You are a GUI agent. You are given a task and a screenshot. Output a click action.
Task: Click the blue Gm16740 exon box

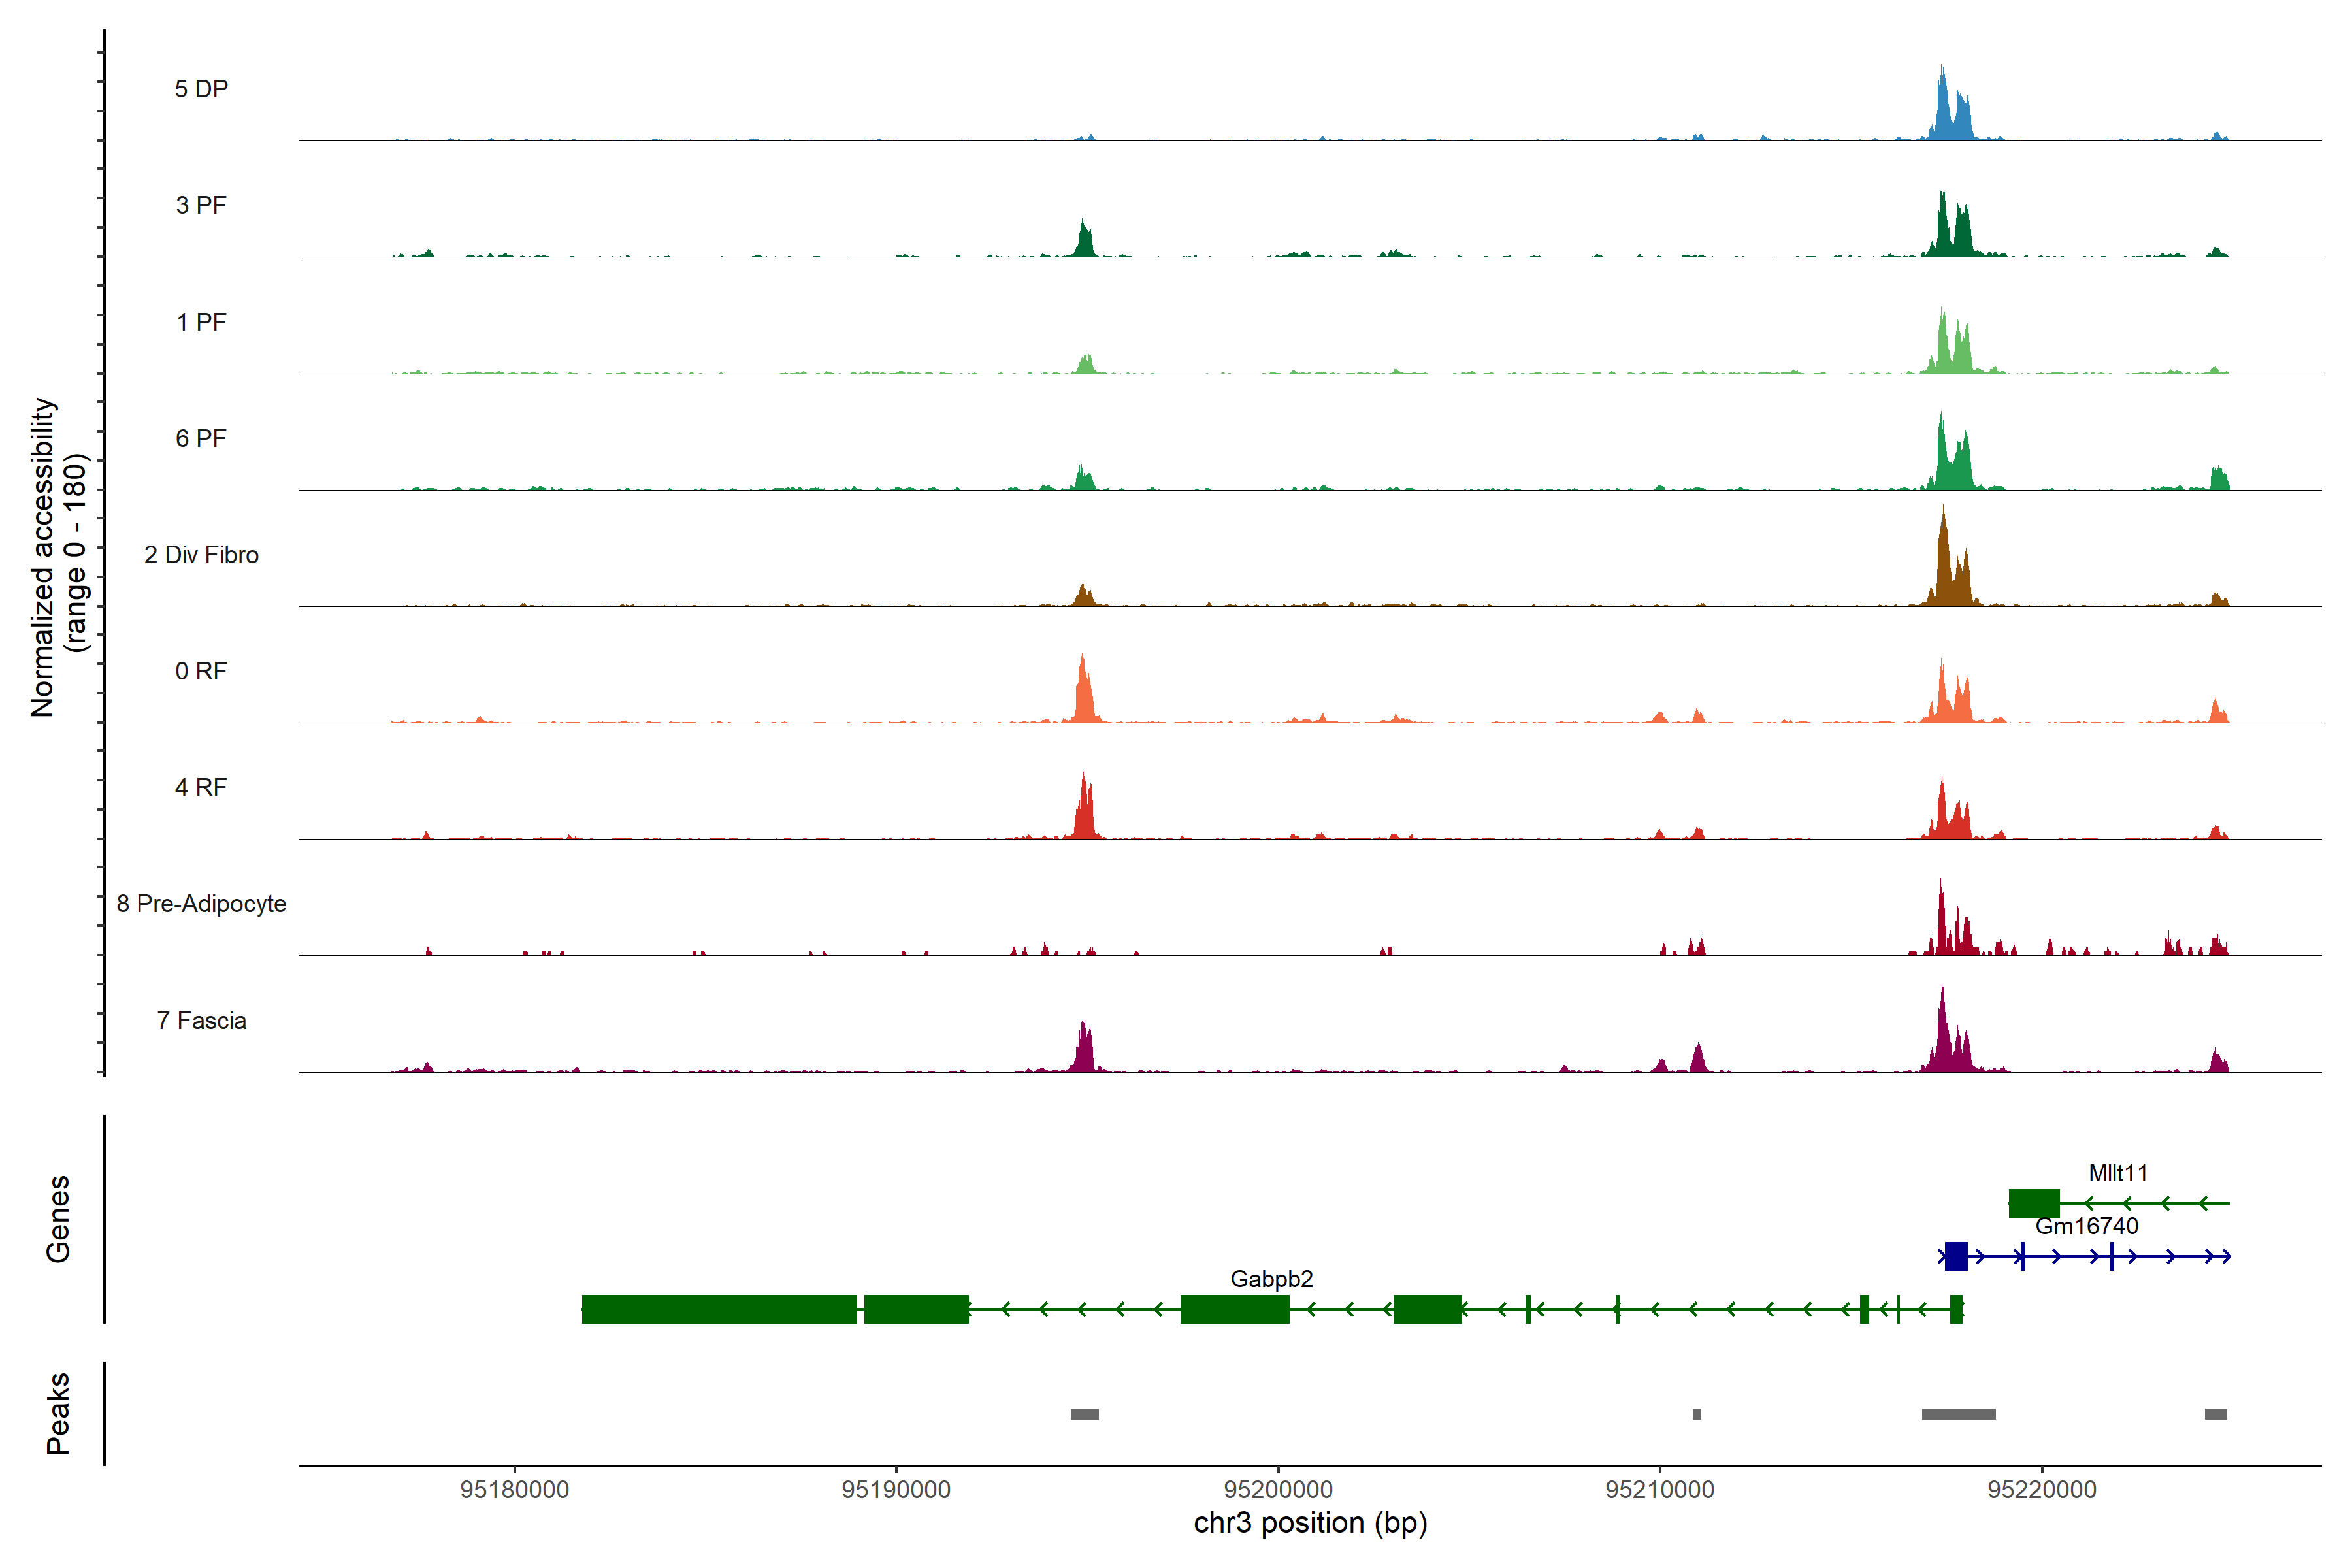(1956, 1256)
